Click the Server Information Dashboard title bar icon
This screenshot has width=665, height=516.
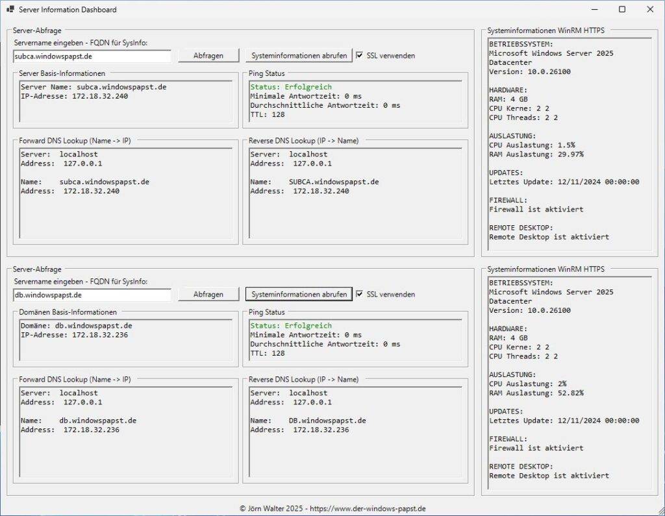(10, 9)
